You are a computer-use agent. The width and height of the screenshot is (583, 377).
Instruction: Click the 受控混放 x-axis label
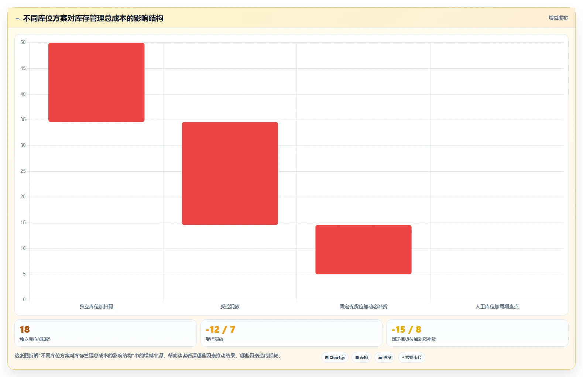[x=230, y=306]
